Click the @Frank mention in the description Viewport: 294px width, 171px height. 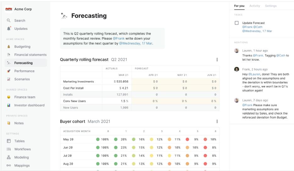118,38
